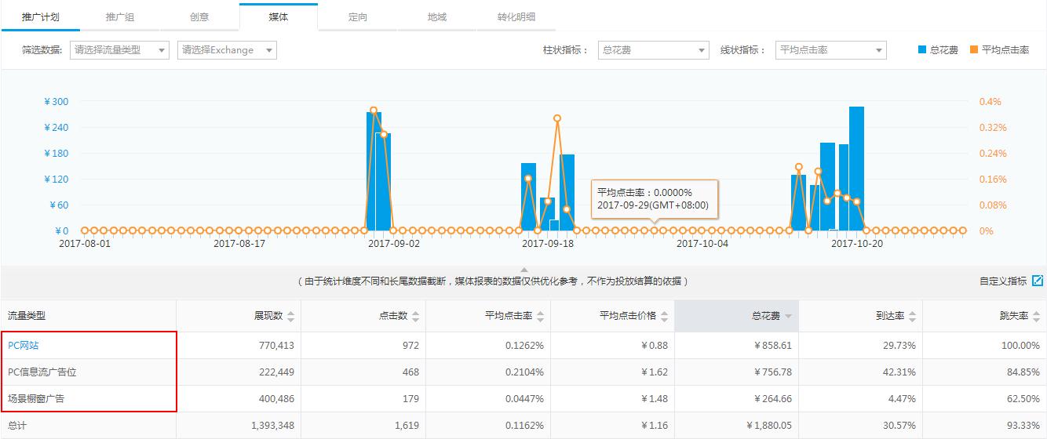Image resolution: width=1047 pixels, height=439 pixels.
Task: Switch to the 推广计划 tab
Action: 40,16
